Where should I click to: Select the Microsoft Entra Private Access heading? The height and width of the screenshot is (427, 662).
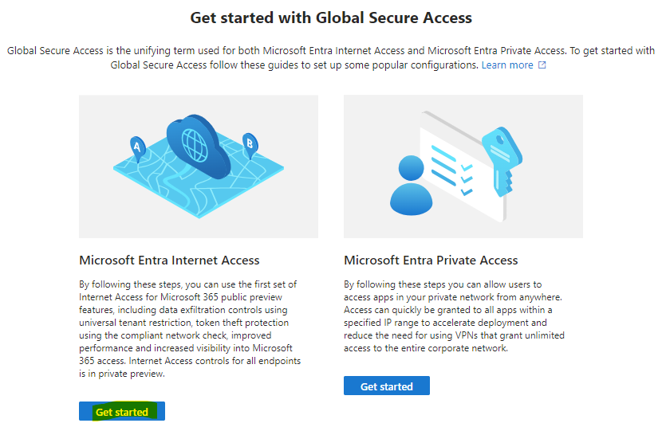431,260
